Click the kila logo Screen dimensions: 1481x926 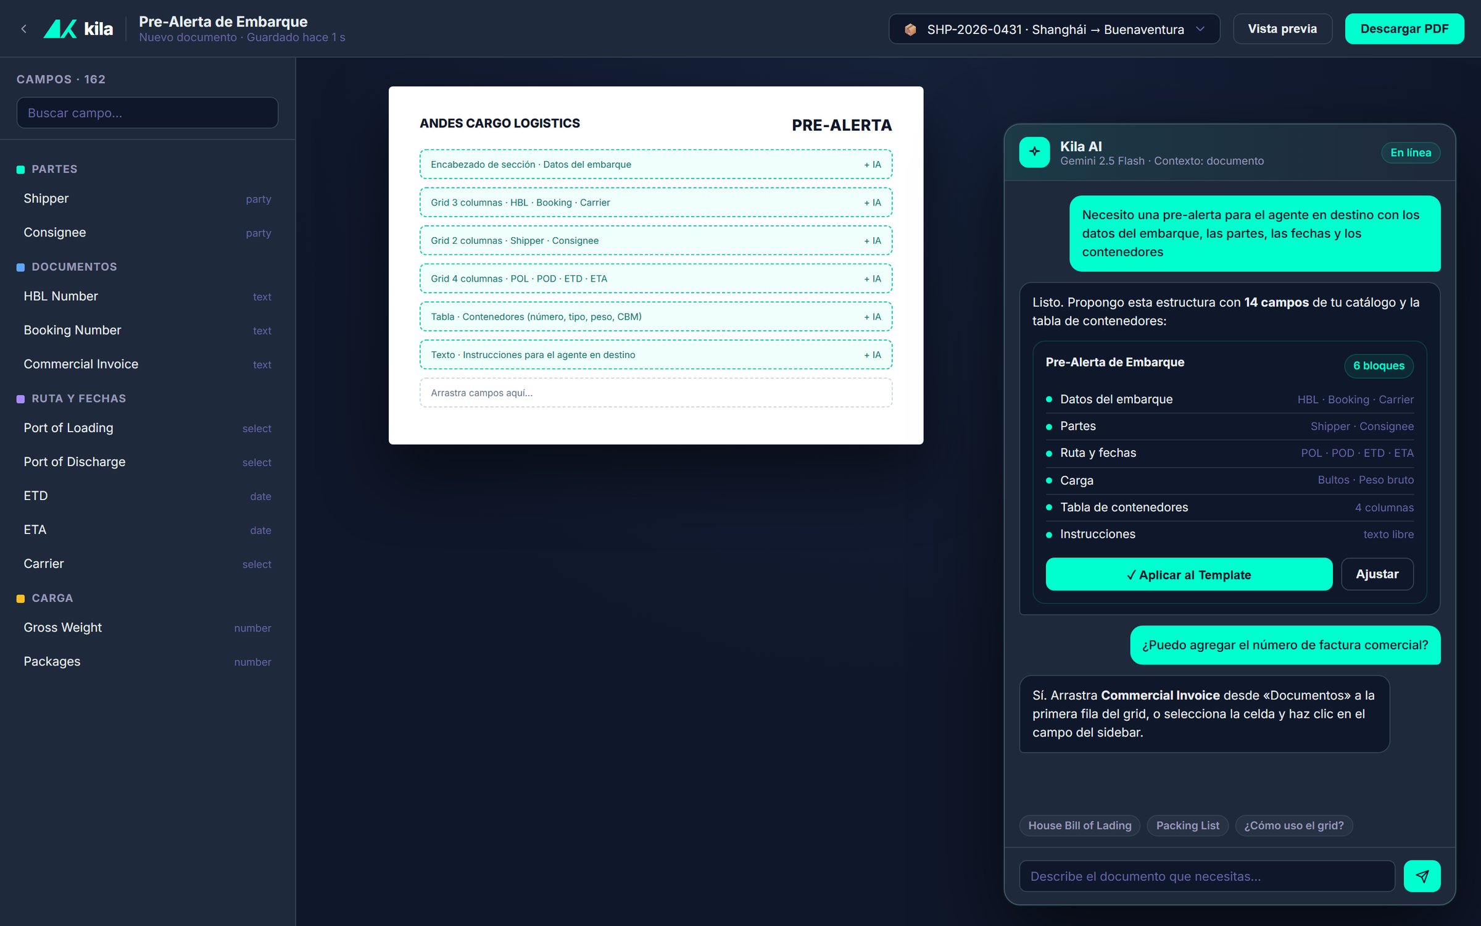point(78,29)
